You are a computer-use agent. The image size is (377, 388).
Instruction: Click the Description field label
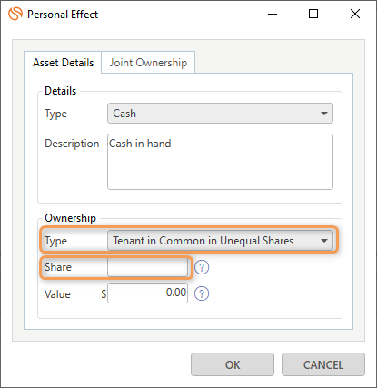72,144
